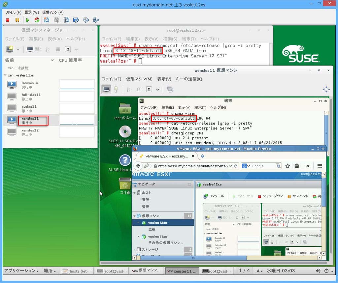338x283 pixels.
Task: Click the connect floppy device icon
Action: 76,20
